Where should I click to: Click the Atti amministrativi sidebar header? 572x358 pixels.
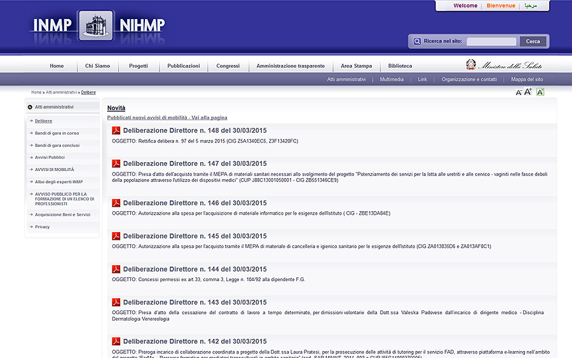pyautogui.click(x=54, y=107)
